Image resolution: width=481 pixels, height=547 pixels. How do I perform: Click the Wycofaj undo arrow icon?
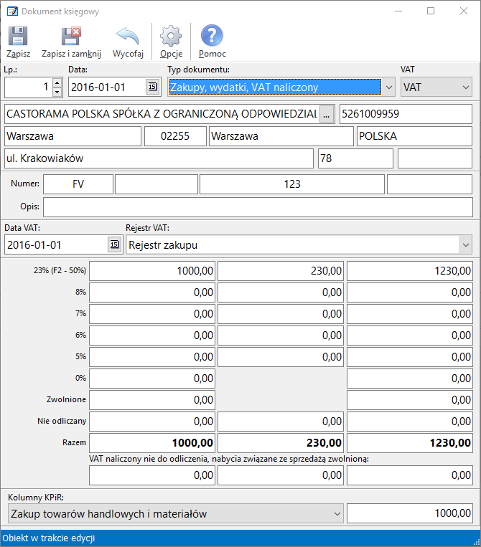128,37
